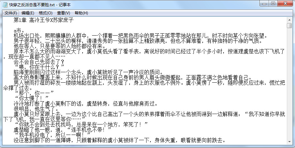Open the 查看(V) menu
The width and height of the screenshot is (295, 148).
64,13
